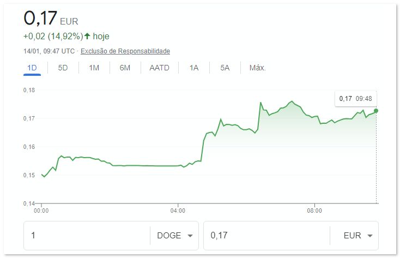
Task: Open the Exclusão de Responsabilidade link
Action: (125, 51)
